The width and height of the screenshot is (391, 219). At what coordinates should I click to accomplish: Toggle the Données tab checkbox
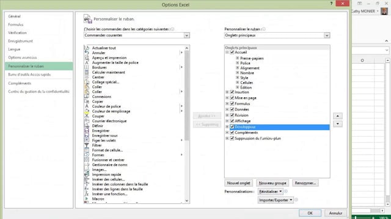tap(232, 109)
